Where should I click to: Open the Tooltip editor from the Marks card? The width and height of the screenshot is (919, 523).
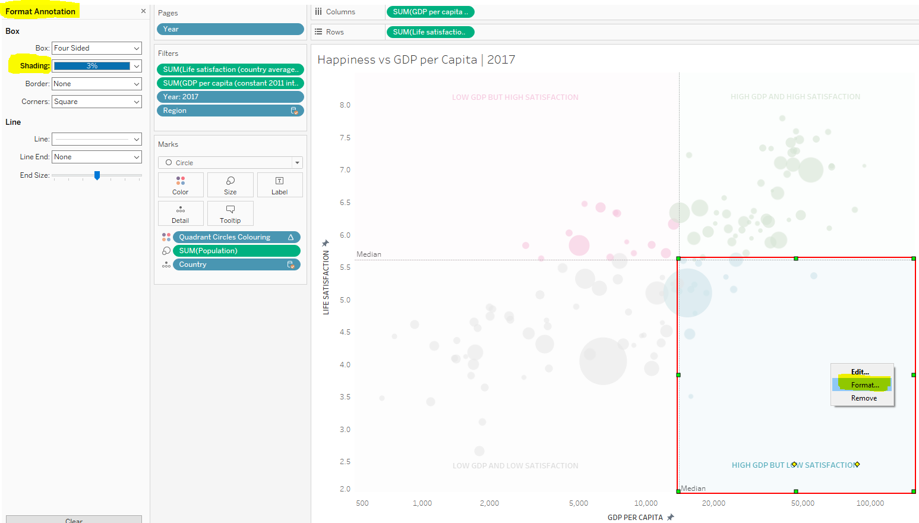click(x=230, y=213)
